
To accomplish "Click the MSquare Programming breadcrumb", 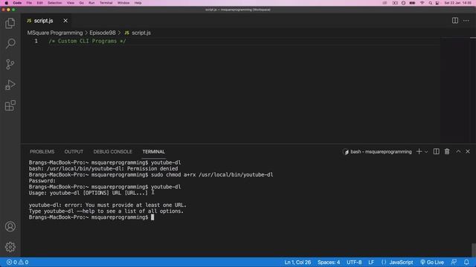I will tap(55, 33).
